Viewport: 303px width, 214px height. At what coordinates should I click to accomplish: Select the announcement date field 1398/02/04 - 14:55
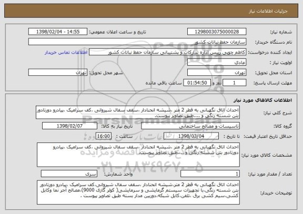pyautogui.click(x=58, y=32)
